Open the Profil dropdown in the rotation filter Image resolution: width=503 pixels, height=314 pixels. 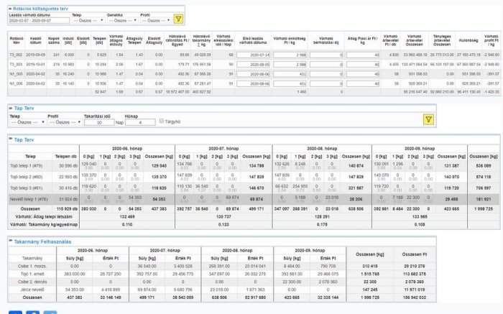[x=154, y=22]
